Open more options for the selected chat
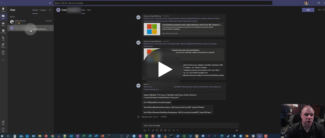This screenshot has width=325, height=138. pos(50,28)
